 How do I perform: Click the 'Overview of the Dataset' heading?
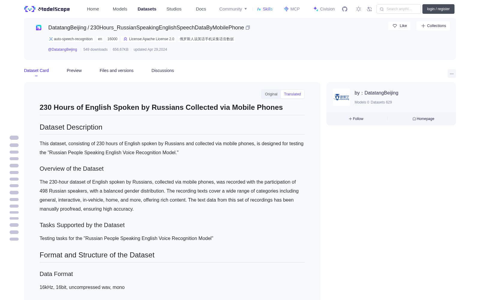point(71,169)
